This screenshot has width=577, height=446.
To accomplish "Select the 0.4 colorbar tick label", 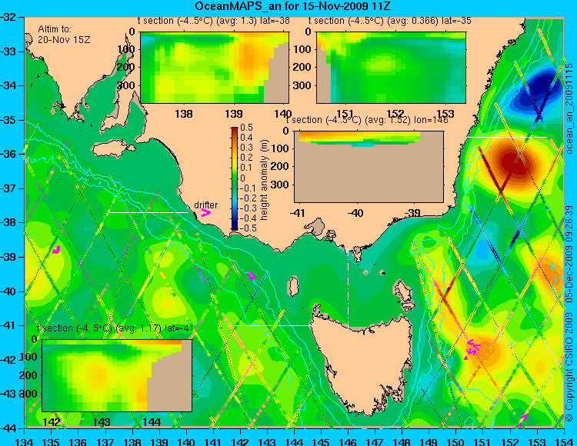I will click(x=246, y=138).
